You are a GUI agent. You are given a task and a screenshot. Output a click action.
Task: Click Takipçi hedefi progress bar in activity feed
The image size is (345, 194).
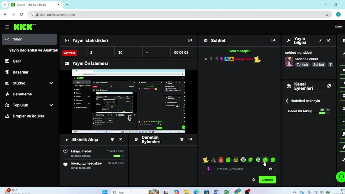(x=119, y=156)
